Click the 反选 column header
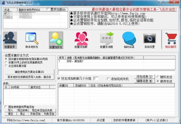181x124 pixels. [10, 10]
